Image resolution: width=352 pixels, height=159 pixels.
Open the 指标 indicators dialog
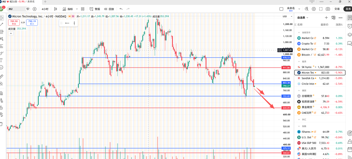click(68, 9)
